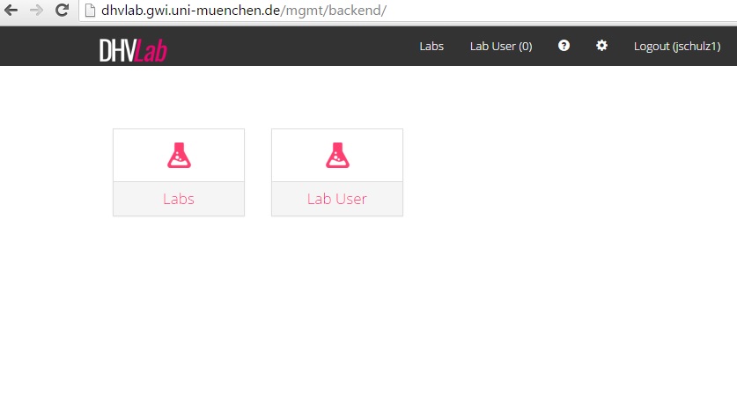Viewport: 737px width, 395px height.
Task: Click the (0) counter beside Lab User
Action: 525,47
